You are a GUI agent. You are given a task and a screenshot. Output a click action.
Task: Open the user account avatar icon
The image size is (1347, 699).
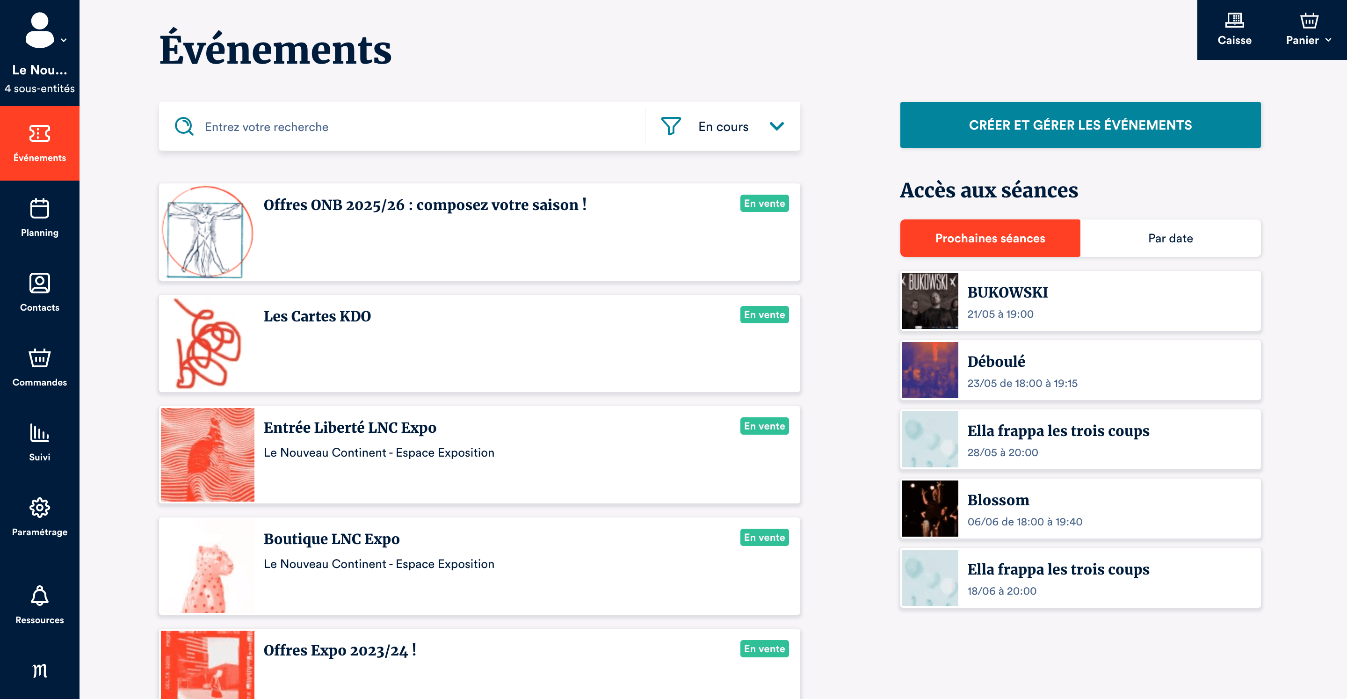[39, 31]
